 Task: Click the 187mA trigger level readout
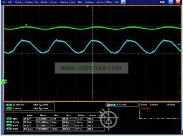point(122,105)
